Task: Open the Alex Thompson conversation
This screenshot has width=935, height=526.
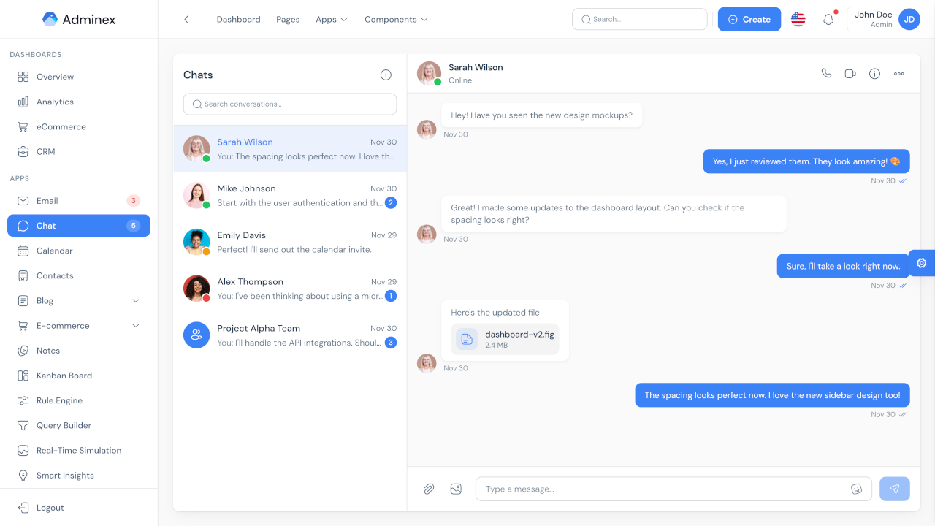Action: click(290, 289)
